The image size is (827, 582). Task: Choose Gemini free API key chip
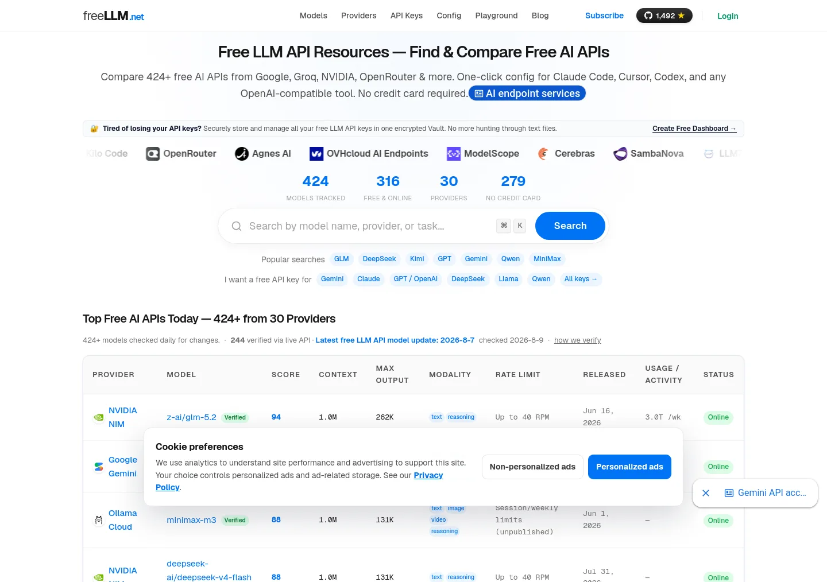(x=333, y=279)
